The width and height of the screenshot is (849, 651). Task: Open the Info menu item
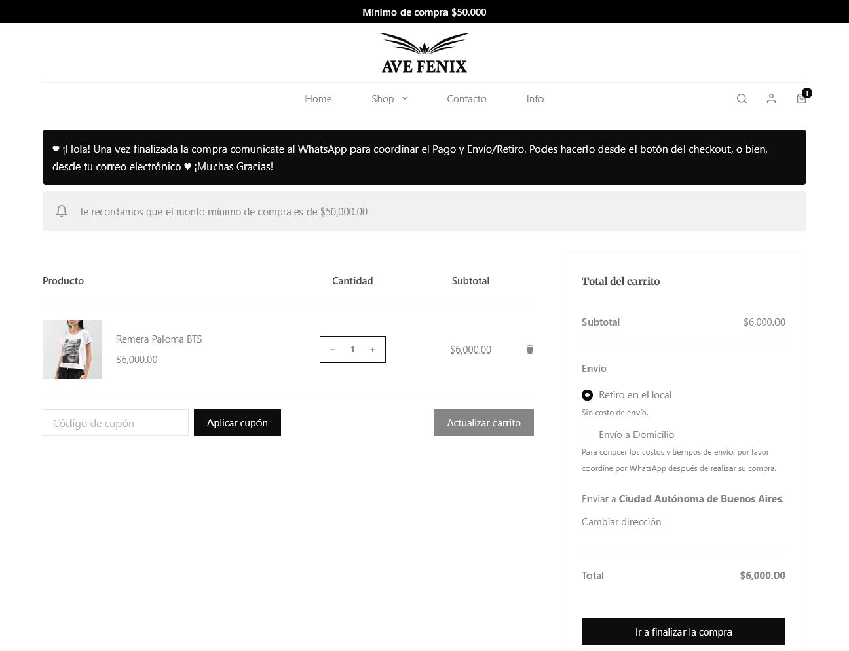(535, 99)
